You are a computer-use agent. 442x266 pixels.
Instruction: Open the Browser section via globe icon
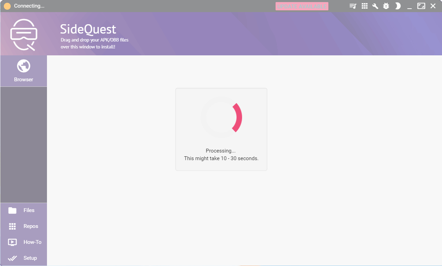[x=23, y=71]
